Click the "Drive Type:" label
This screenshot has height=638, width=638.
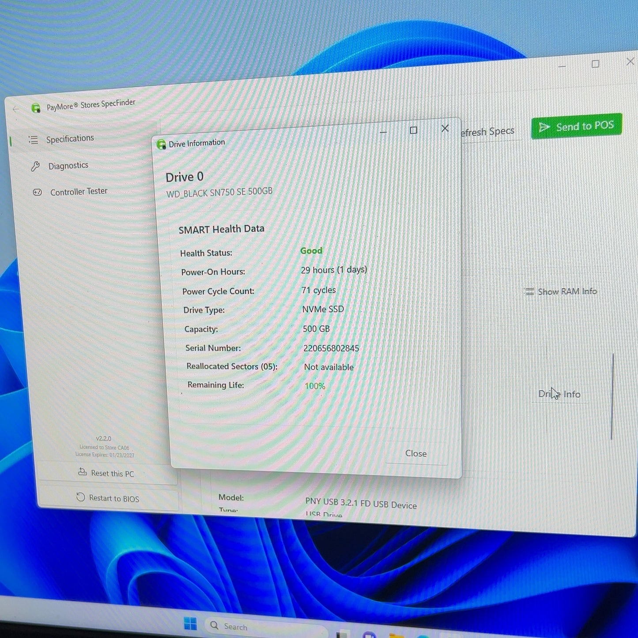204,310
